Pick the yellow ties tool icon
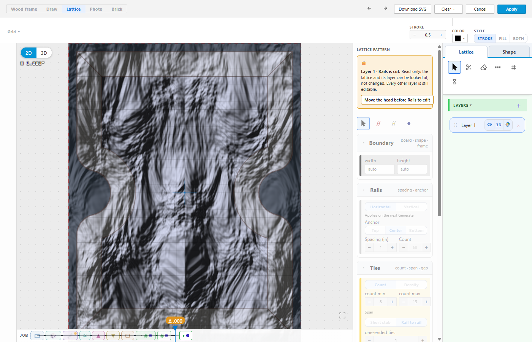 [x=394, y=123]
